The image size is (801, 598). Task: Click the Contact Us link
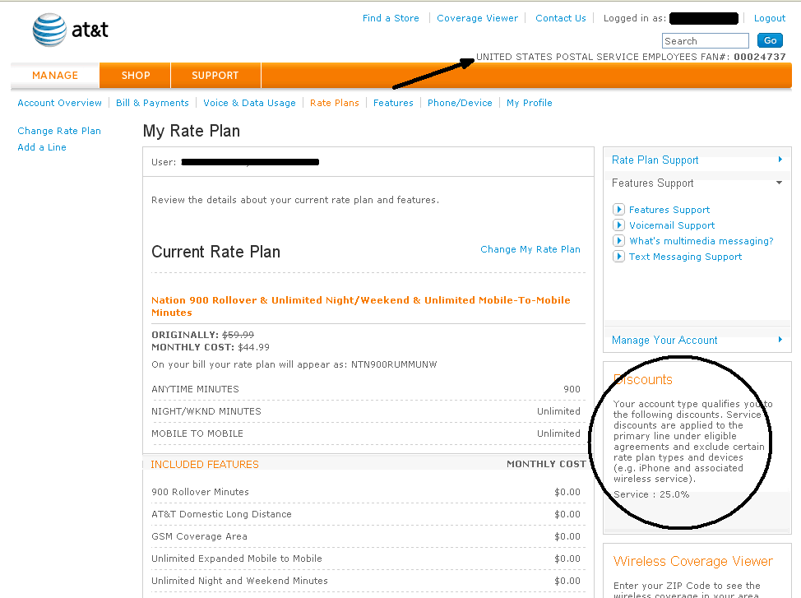tap(560, 18)
